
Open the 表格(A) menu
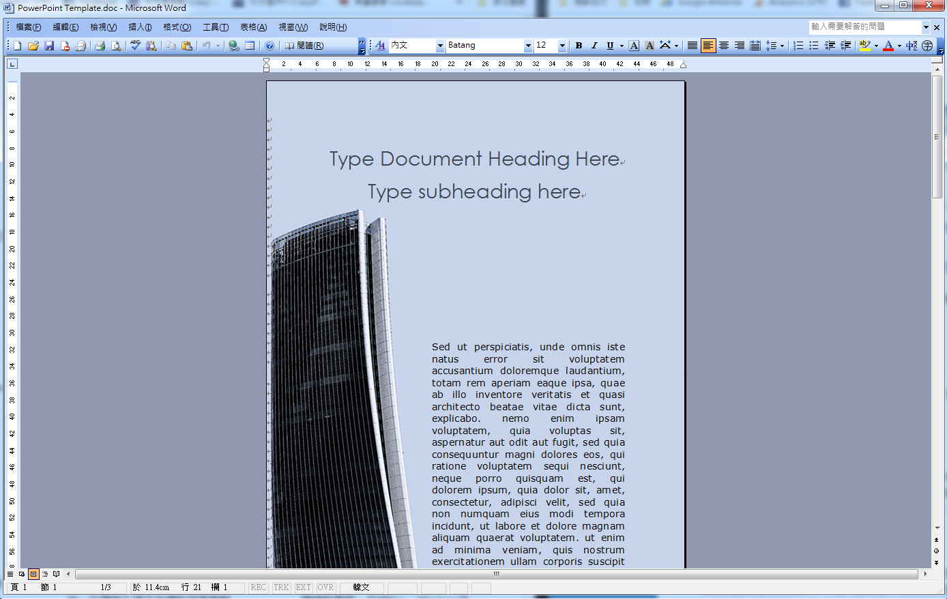[x=253, y=27]
